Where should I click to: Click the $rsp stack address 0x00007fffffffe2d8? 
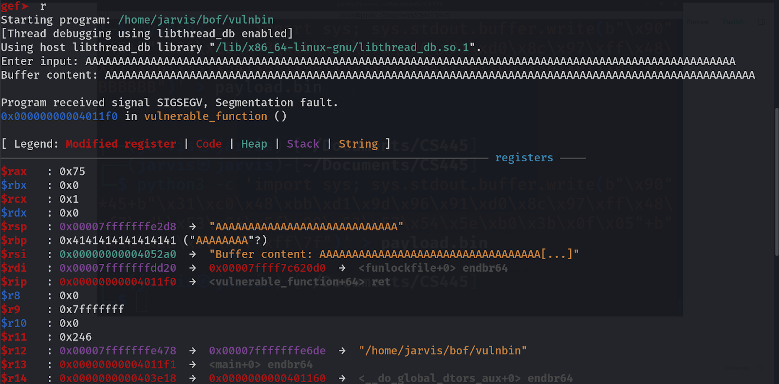pos(118,227)
